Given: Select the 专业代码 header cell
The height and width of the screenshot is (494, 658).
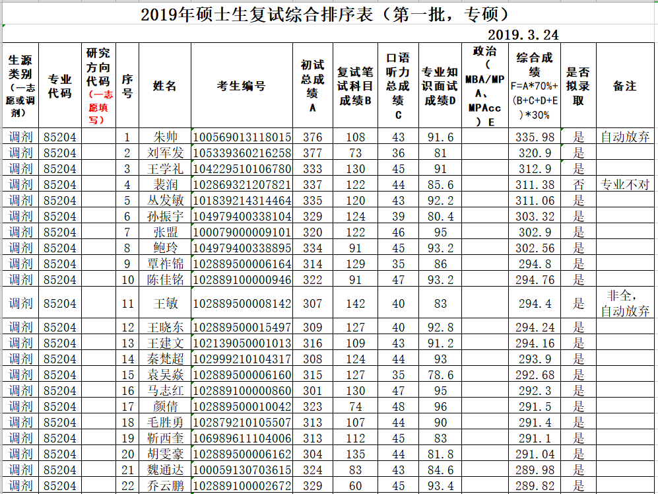Looking at the screenshot, I should click(x=60, y=86).
